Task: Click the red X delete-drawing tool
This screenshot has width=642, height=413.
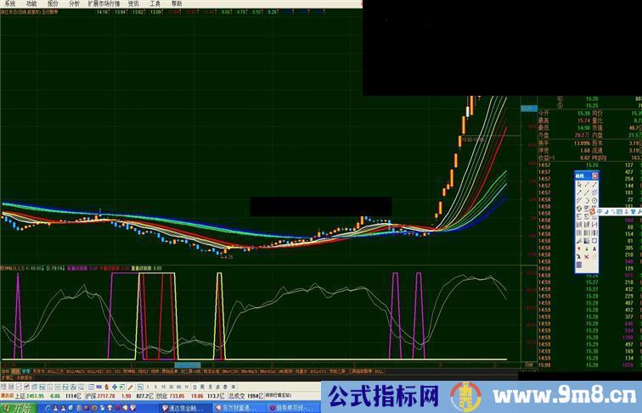Action: tap(587, 256)
